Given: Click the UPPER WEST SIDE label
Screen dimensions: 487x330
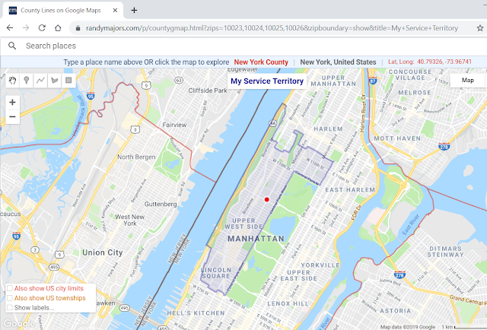Looking at the screenshot, I should (243, 224).
